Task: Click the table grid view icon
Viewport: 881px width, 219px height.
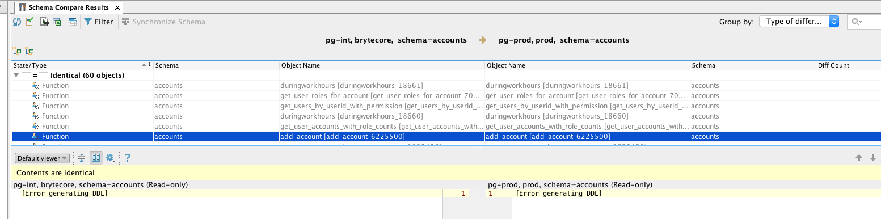Action: (73, 22)
